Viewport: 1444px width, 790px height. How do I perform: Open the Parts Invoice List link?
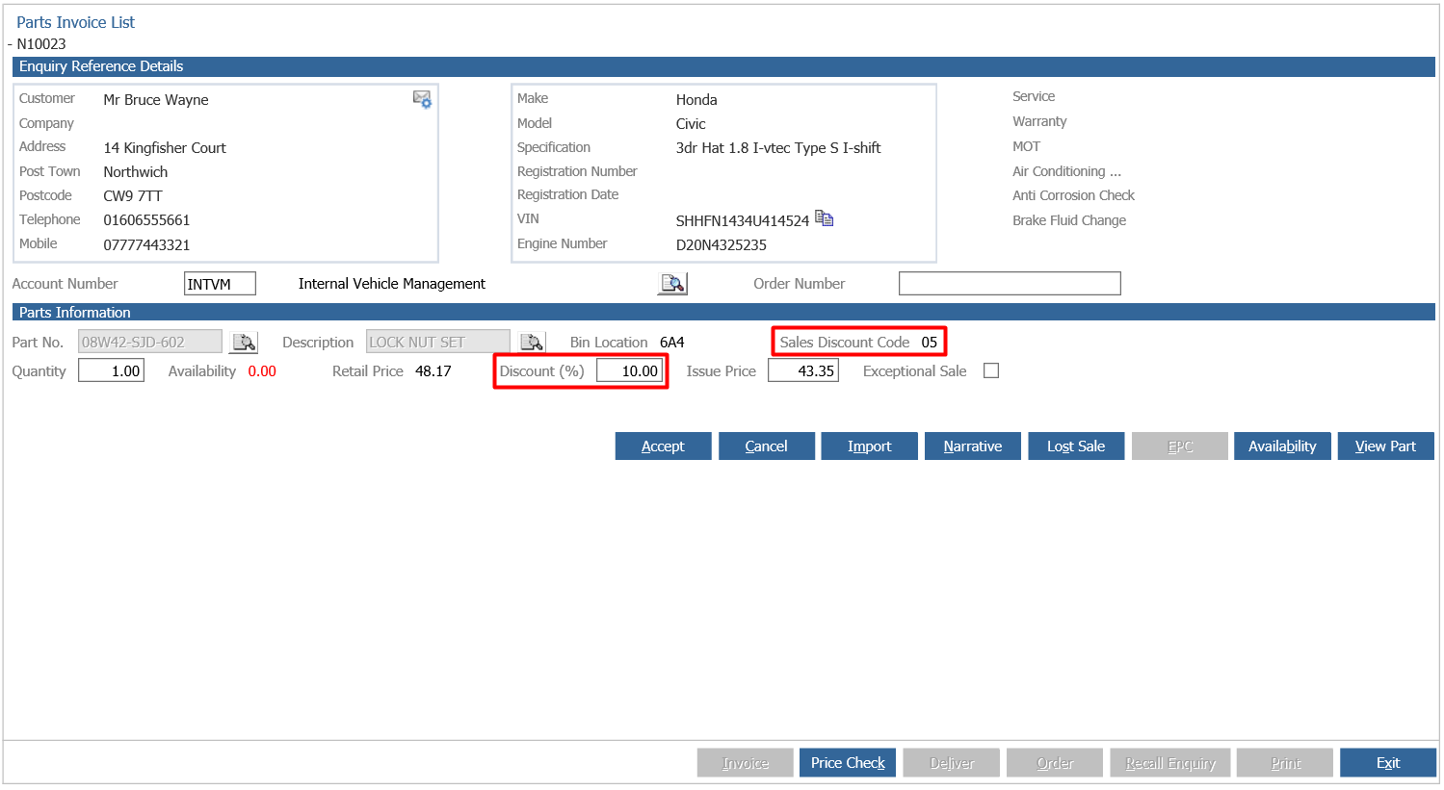pyautogui.click(x=76, y=22)
